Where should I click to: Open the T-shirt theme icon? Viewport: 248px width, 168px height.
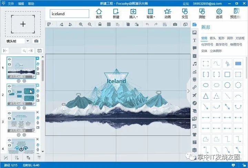pos(195,134)
